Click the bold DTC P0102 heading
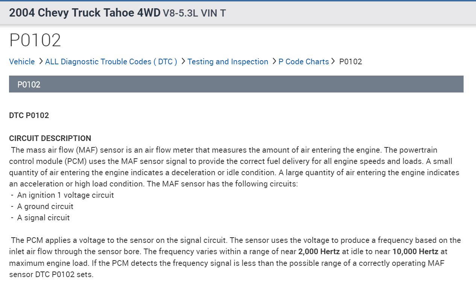This screenshot has width=476, height=288. (x=29, y=115)
